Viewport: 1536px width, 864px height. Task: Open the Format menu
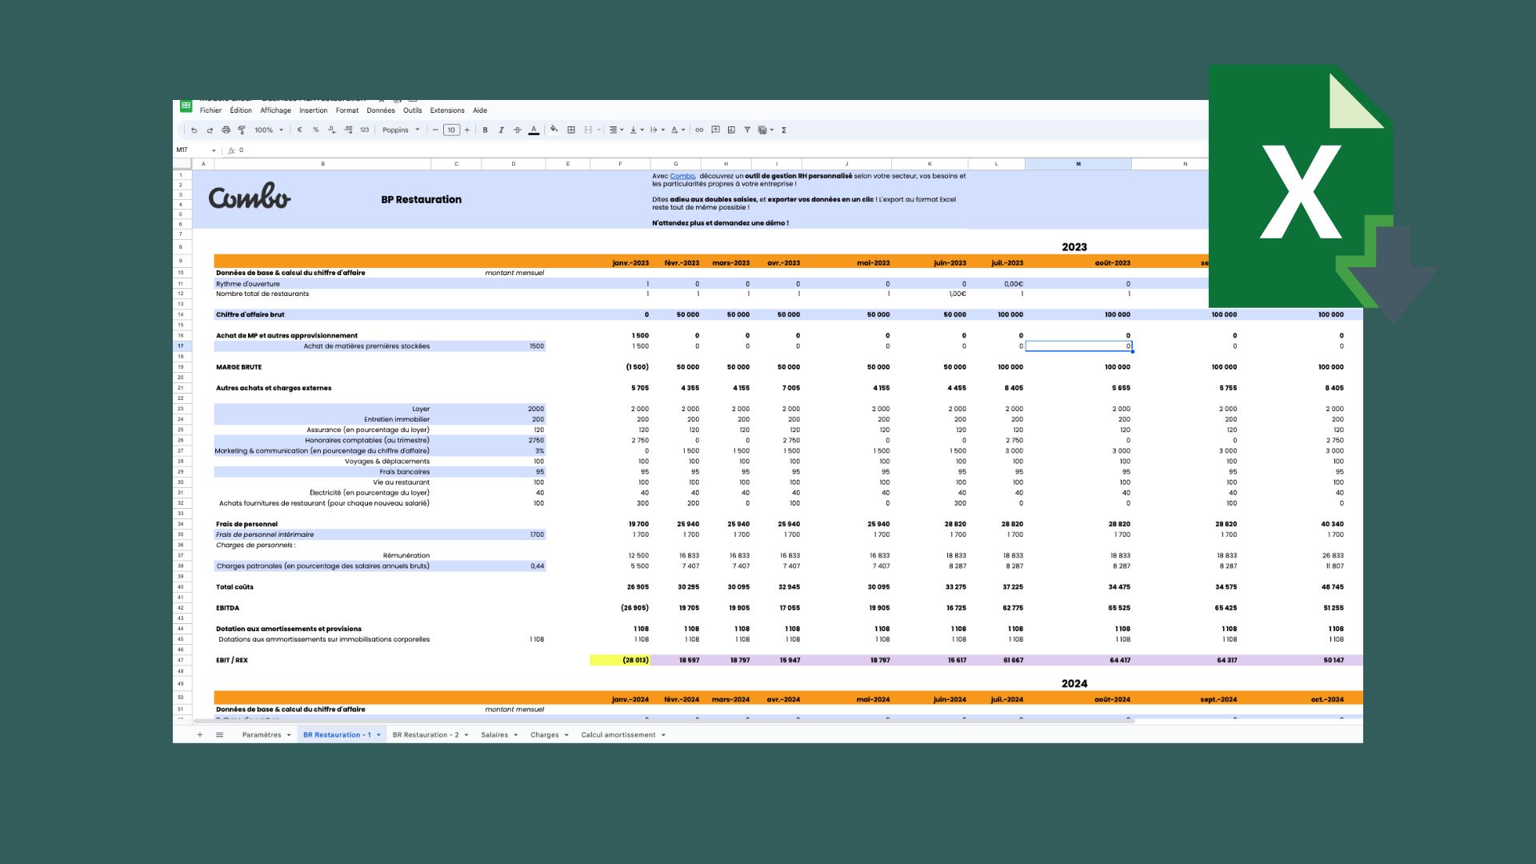pos(347,110)
